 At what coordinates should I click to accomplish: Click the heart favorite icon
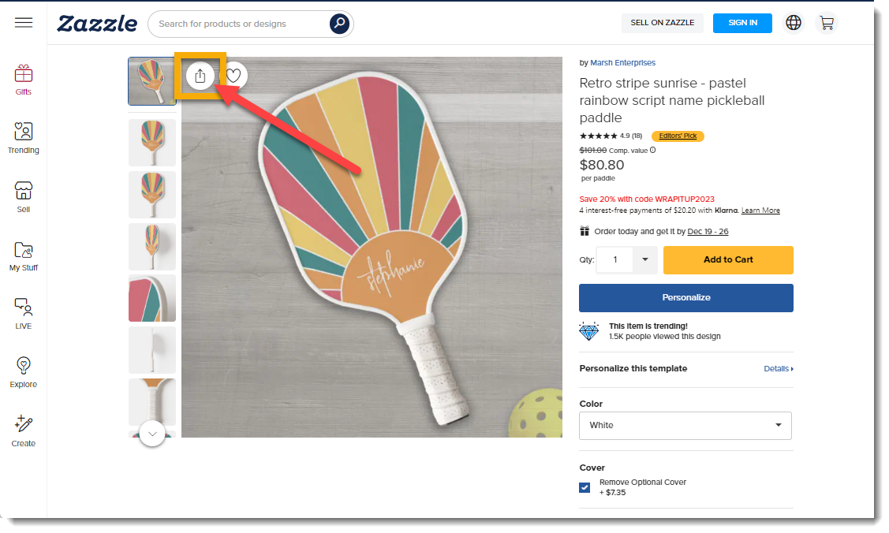(x=233, y=76)
